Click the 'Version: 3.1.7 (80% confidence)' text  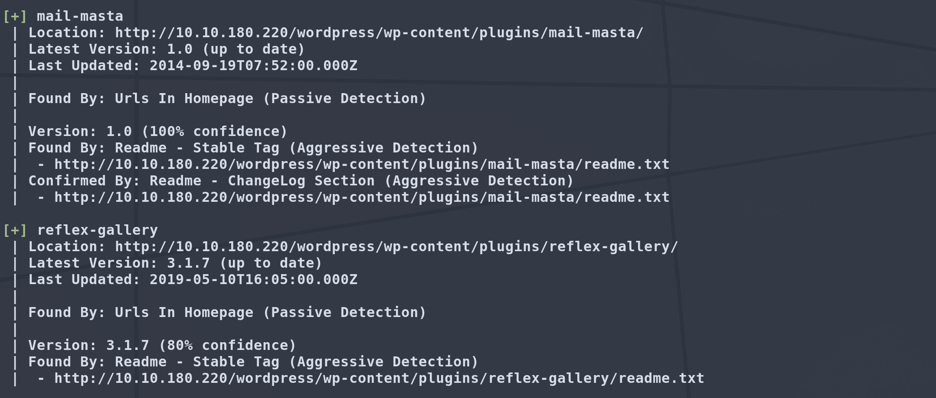162,346
